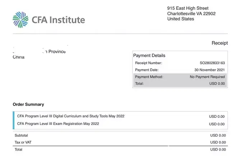Click the United States address line
This screenshot has width=241, height=157.
[181, 19]
